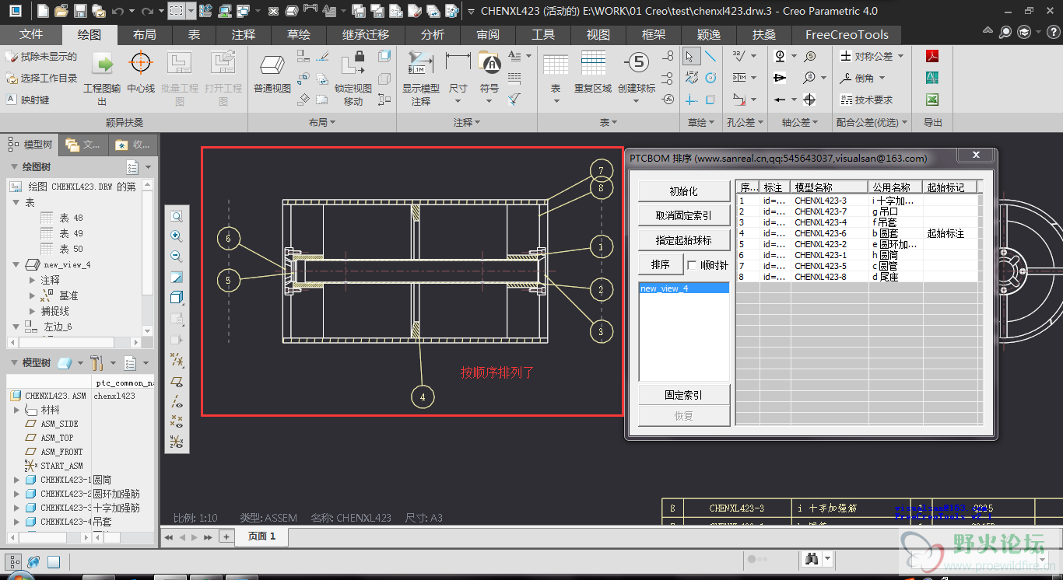Screen dimensions: 1063x580
Task: Click the add sheet plus button
Action: coord(226,536)
